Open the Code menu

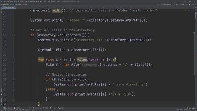pos(22,2)
